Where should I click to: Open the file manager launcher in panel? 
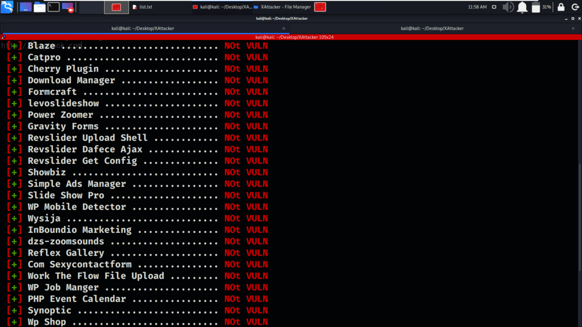[x=40, y=6]
